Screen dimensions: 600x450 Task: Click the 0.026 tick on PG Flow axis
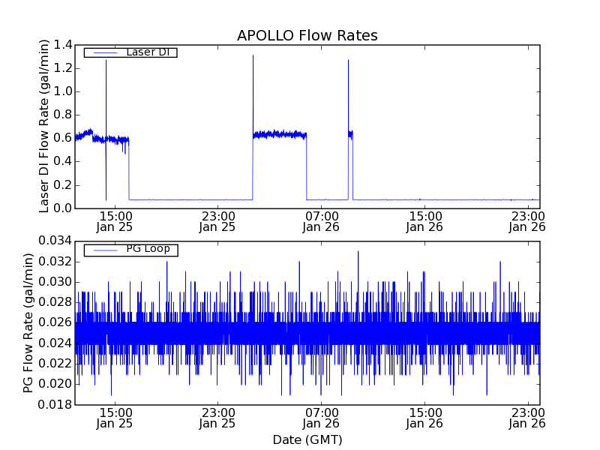click(55, 323)
